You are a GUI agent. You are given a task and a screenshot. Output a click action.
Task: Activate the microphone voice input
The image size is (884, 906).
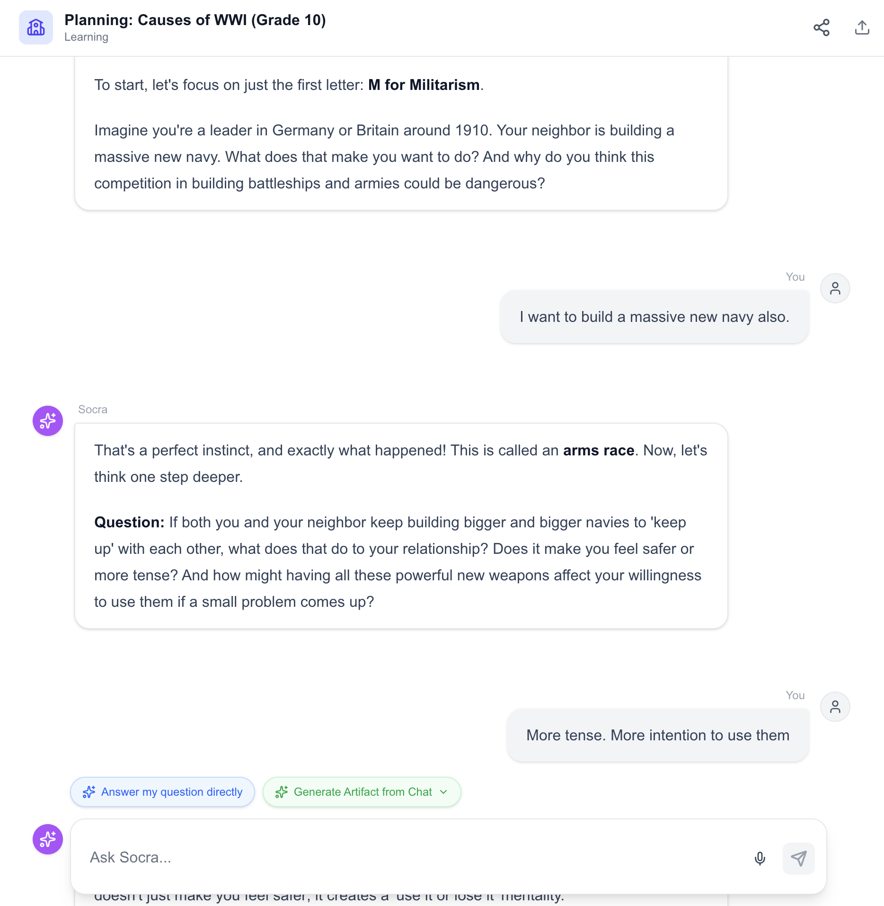[760, 858]
